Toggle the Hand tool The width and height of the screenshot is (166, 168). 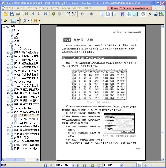point(143,14)
